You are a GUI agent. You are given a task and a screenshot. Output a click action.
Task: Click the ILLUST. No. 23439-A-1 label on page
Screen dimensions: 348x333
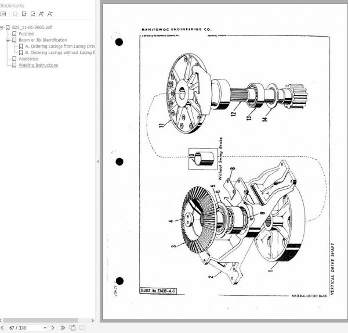coord(158,291)
